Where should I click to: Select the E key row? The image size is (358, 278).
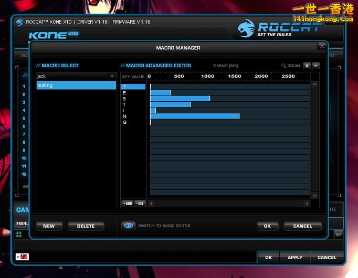tap(133, 93)
